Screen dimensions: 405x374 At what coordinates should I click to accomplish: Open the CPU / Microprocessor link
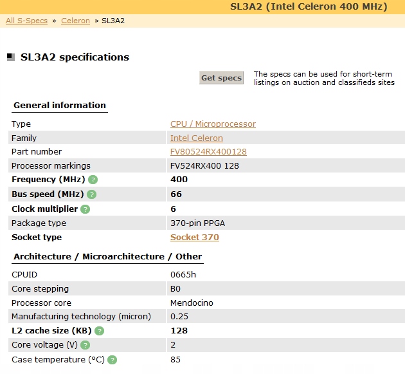(213, 124)
